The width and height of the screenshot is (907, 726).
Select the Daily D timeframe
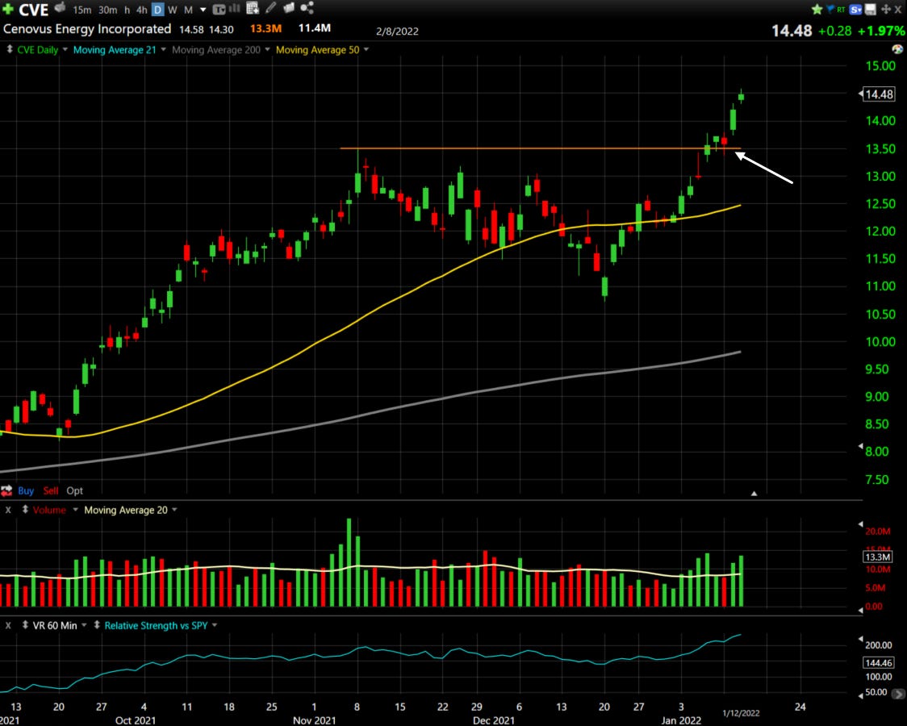[x=158, y=10]
